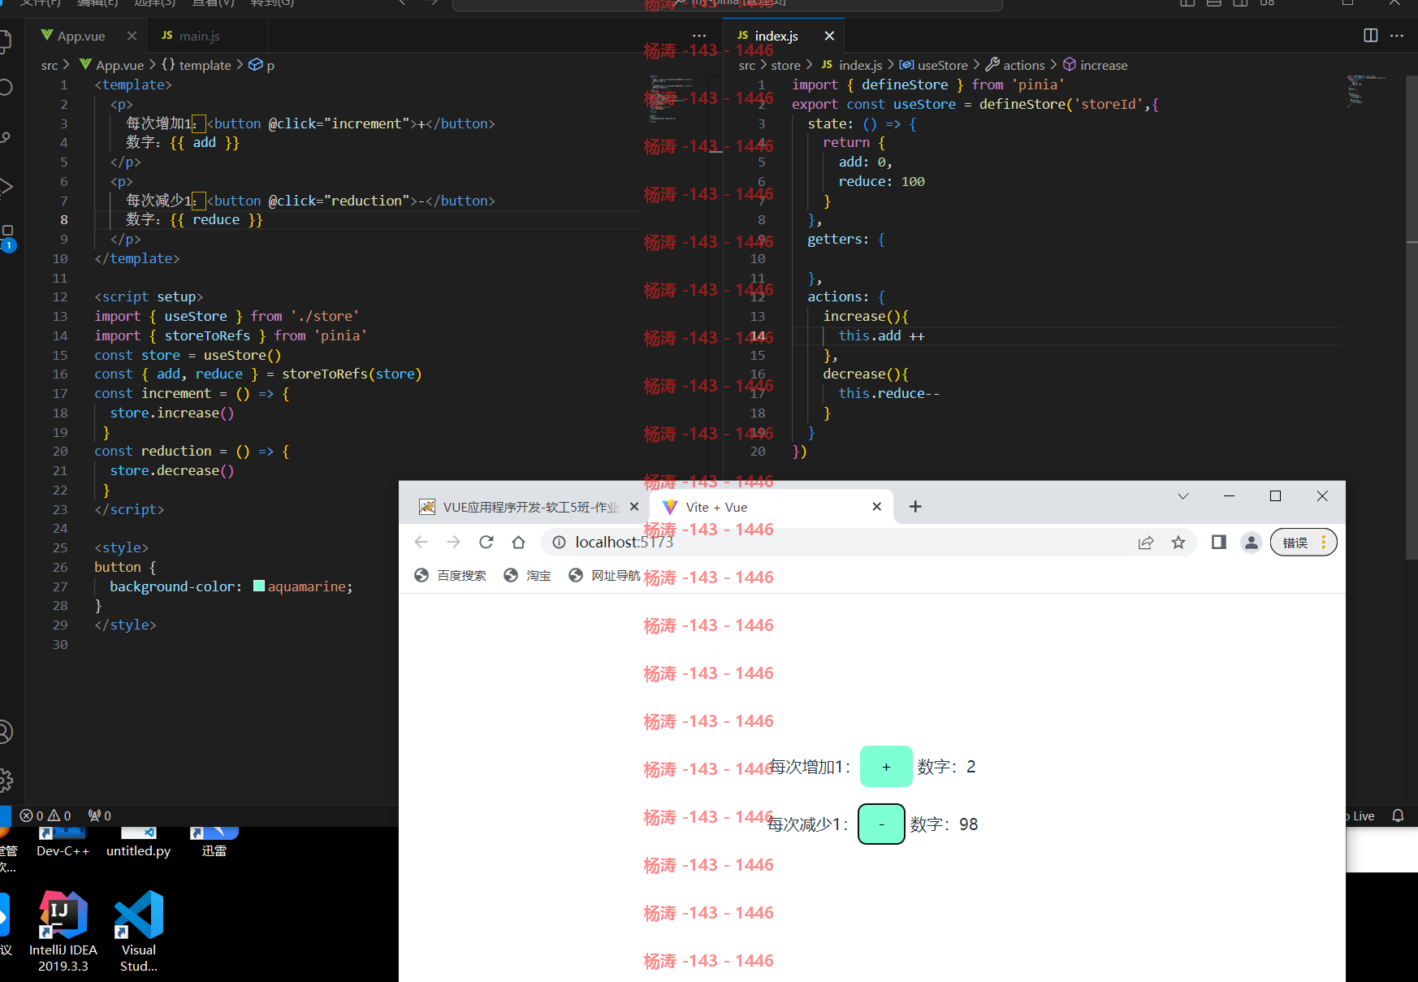Select the untitled.py desktop file
The height and width of the screenshot is (982, 1418).
139,843
